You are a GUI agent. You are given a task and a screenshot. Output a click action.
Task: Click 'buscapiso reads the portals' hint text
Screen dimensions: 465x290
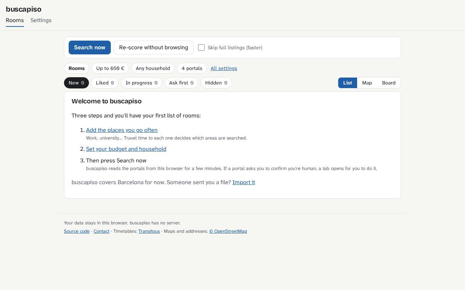tap(231, 169)
